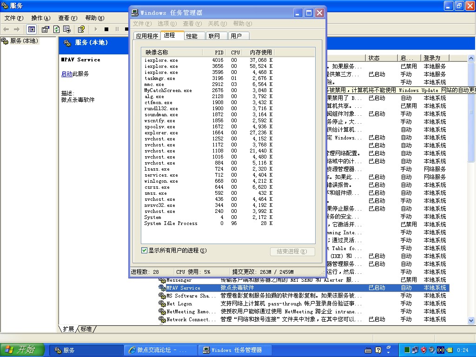Toggle the show/hide console tree toolbar icon
Screen dimensions: 476x357
pos(31,29)
